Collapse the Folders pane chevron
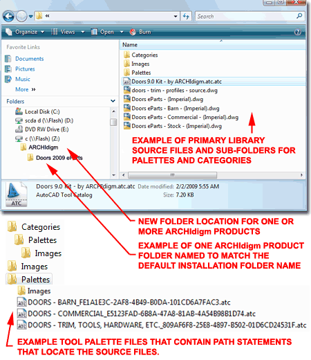The width and height of the screenshot is (311, 360). click(x=113, y=101)
